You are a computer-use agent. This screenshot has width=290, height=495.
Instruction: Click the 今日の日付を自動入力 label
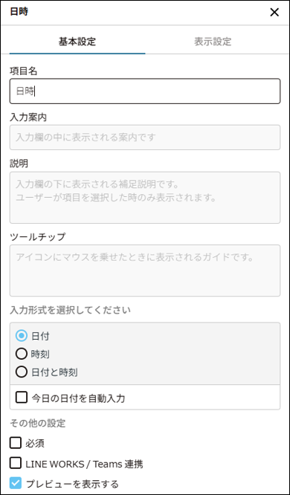78,398
